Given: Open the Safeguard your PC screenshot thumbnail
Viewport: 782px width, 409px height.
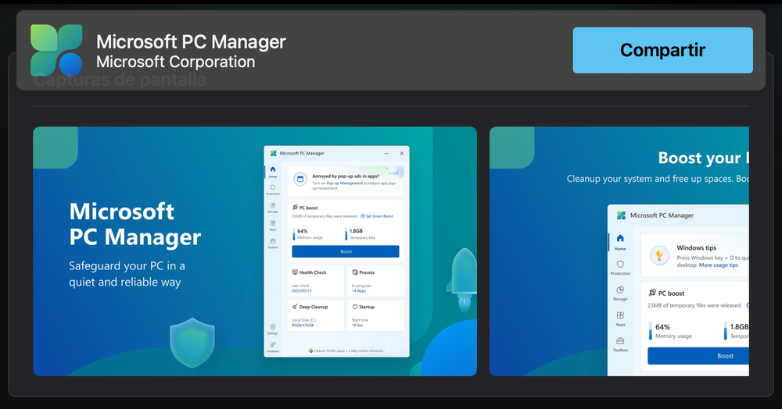Looking at the screenshot, I should [255, 251].
